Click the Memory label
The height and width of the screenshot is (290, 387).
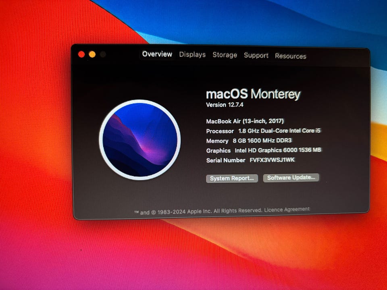(x=217, y=141)
